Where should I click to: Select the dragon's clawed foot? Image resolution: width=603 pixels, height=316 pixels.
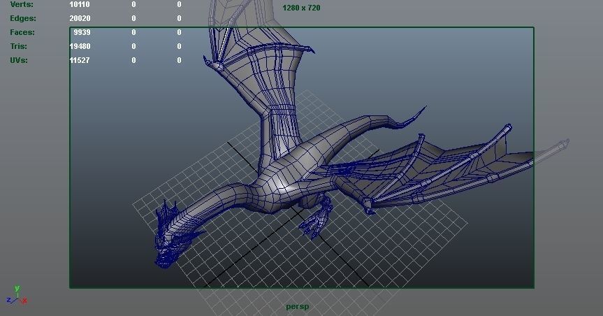pyautogui.click(x=316, y=222)
